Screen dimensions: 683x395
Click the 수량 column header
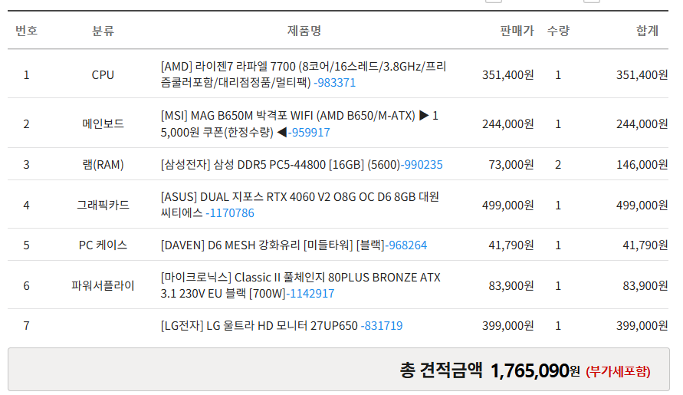558,31
